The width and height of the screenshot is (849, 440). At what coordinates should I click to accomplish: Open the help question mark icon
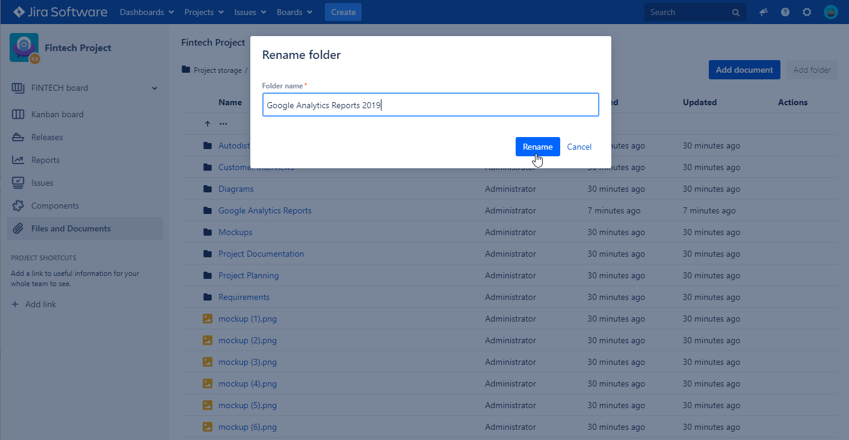pyautogui.click(x=785, y=12)
